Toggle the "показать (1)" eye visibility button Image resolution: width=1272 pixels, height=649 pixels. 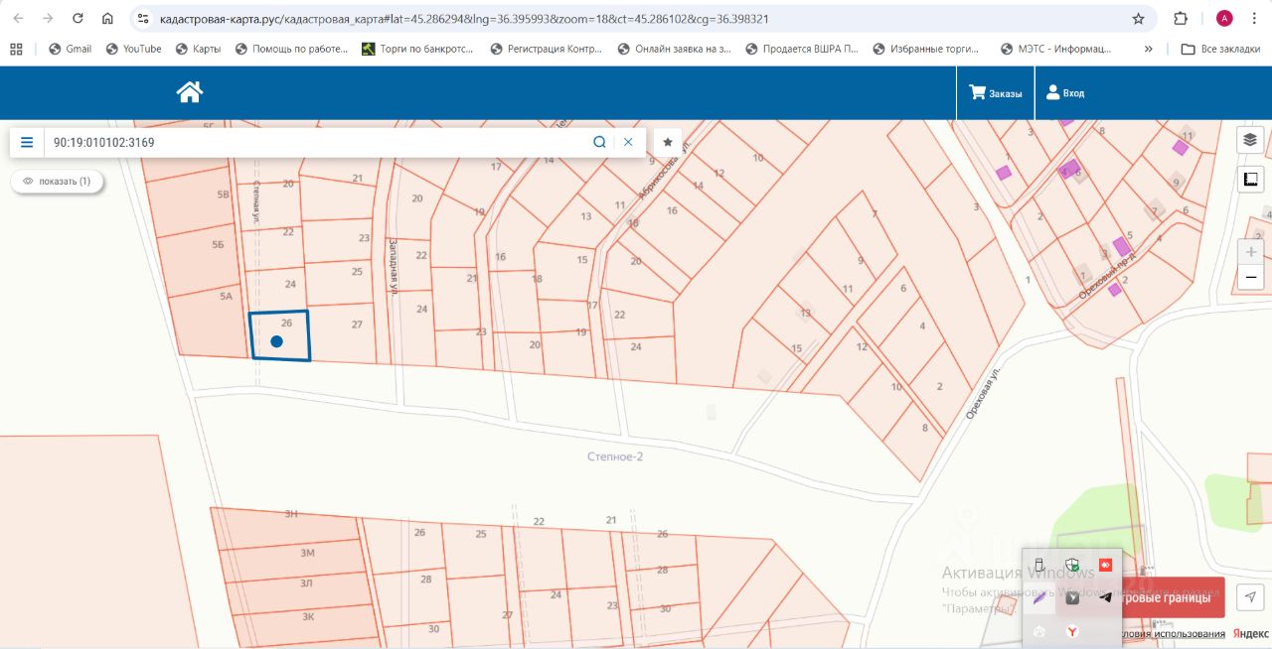tap(57, 182)
